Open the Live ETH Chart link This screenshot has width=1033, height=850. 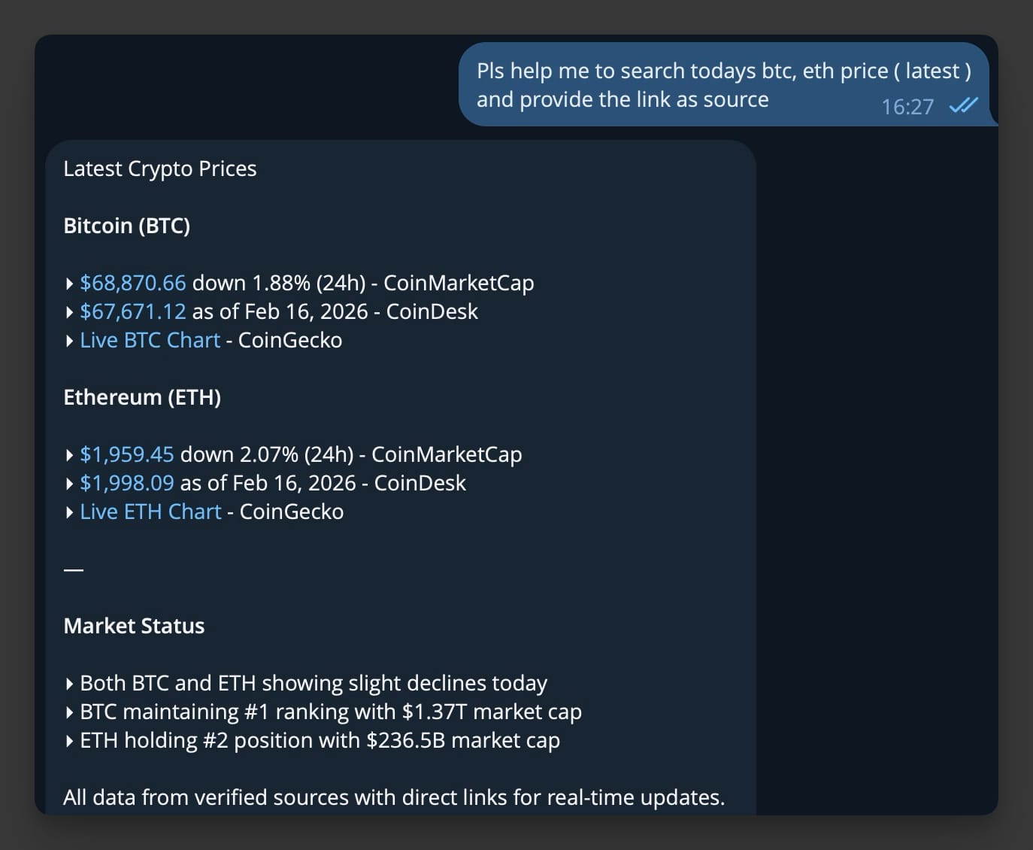click(x=151, y=512)
